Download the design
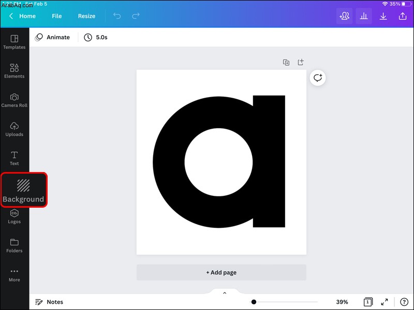 (383, 16)
